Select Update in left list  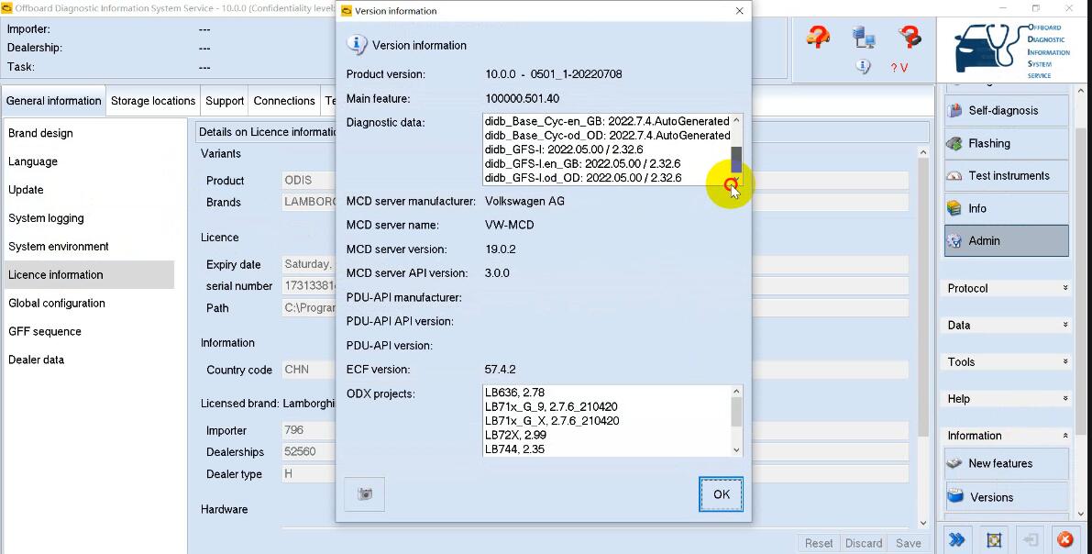click(x=26, y=190)
